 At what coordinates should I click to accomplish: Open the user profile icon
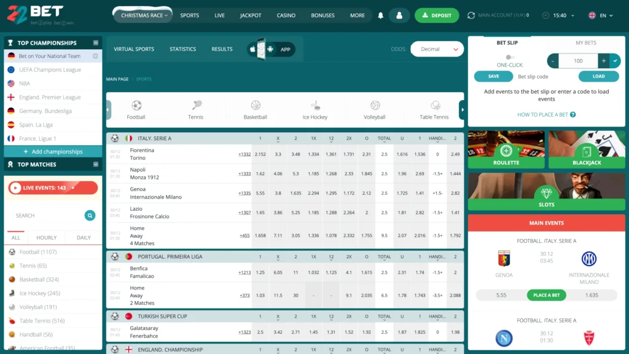pyautogui.click(x=399, y=15)
